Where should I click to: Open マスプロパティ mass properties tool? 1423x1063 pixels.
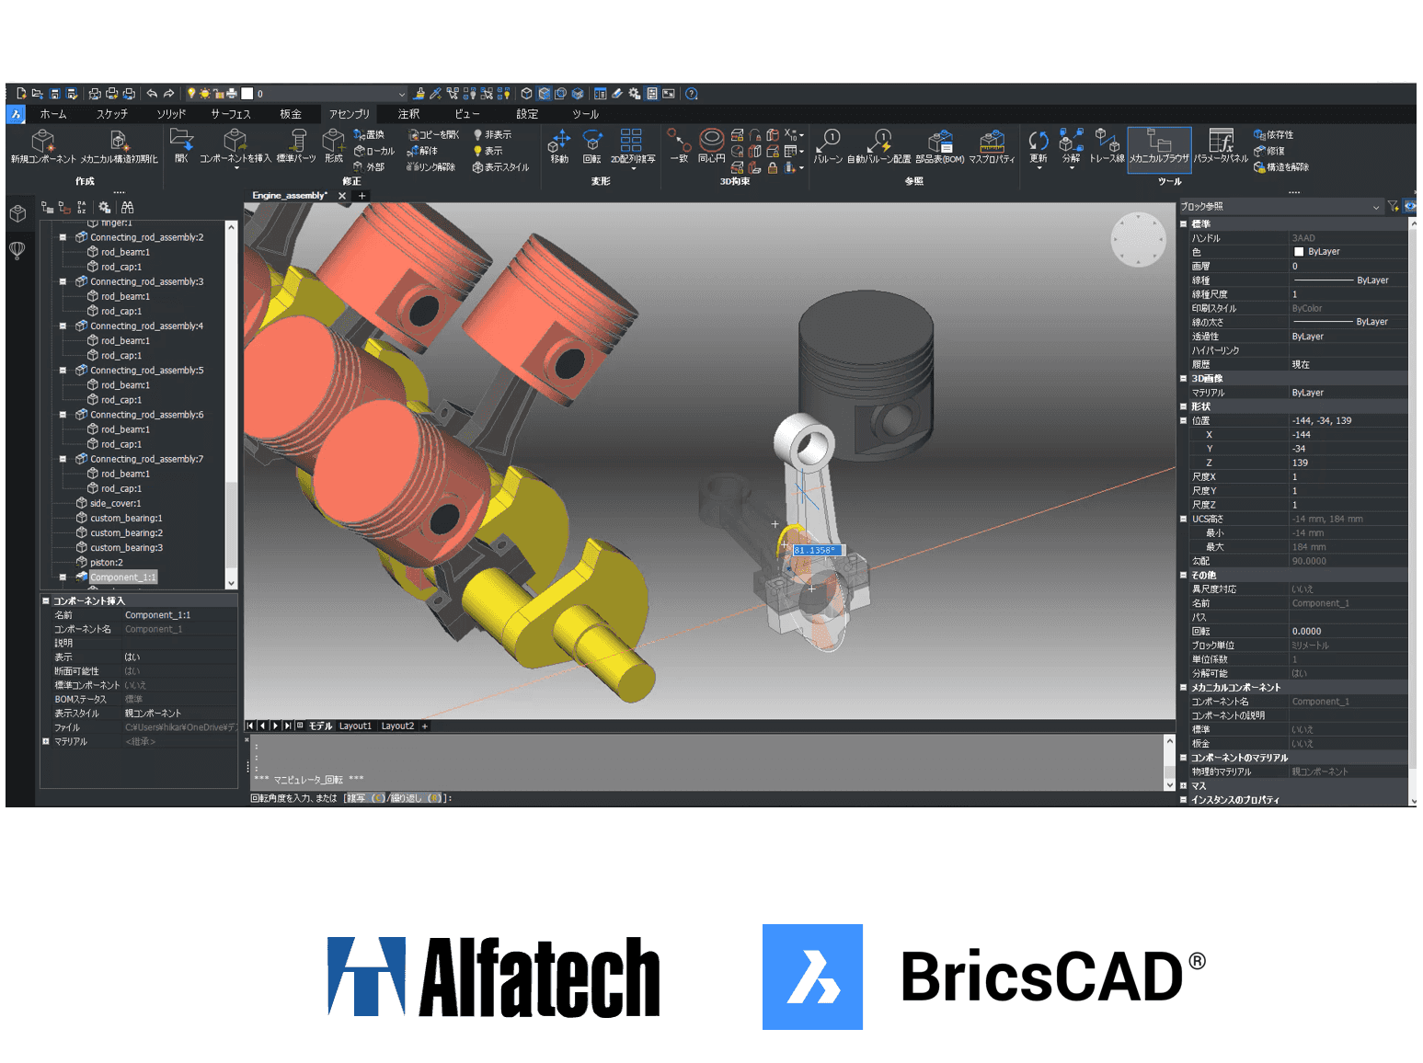(992, 145)
